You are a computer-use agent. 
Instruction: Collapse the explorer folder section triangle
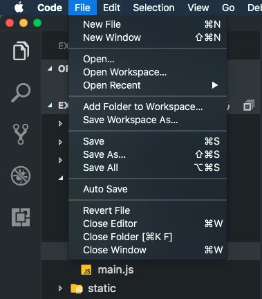point(50,106)
